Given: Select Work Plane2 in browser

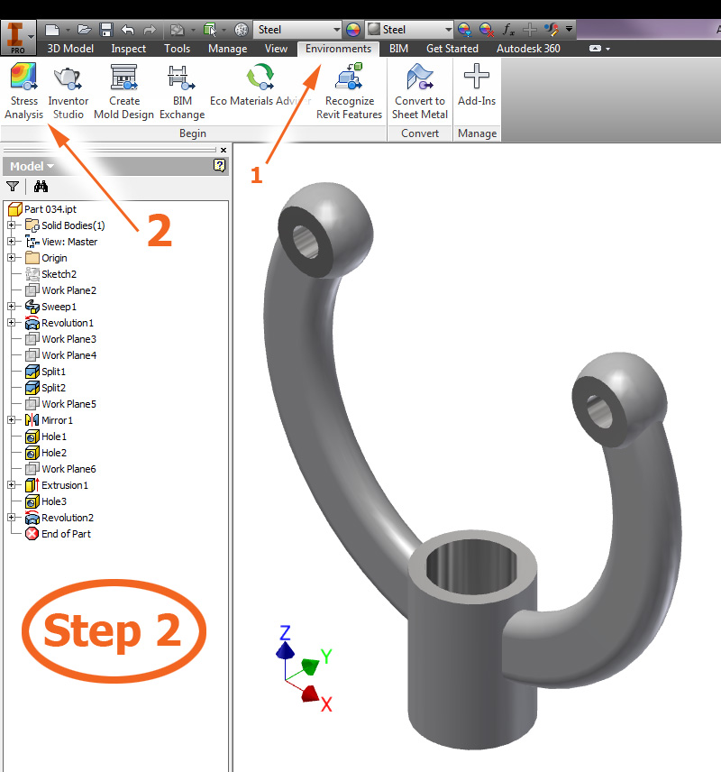Looking at the screenshot, I should (x=61, y=290).
